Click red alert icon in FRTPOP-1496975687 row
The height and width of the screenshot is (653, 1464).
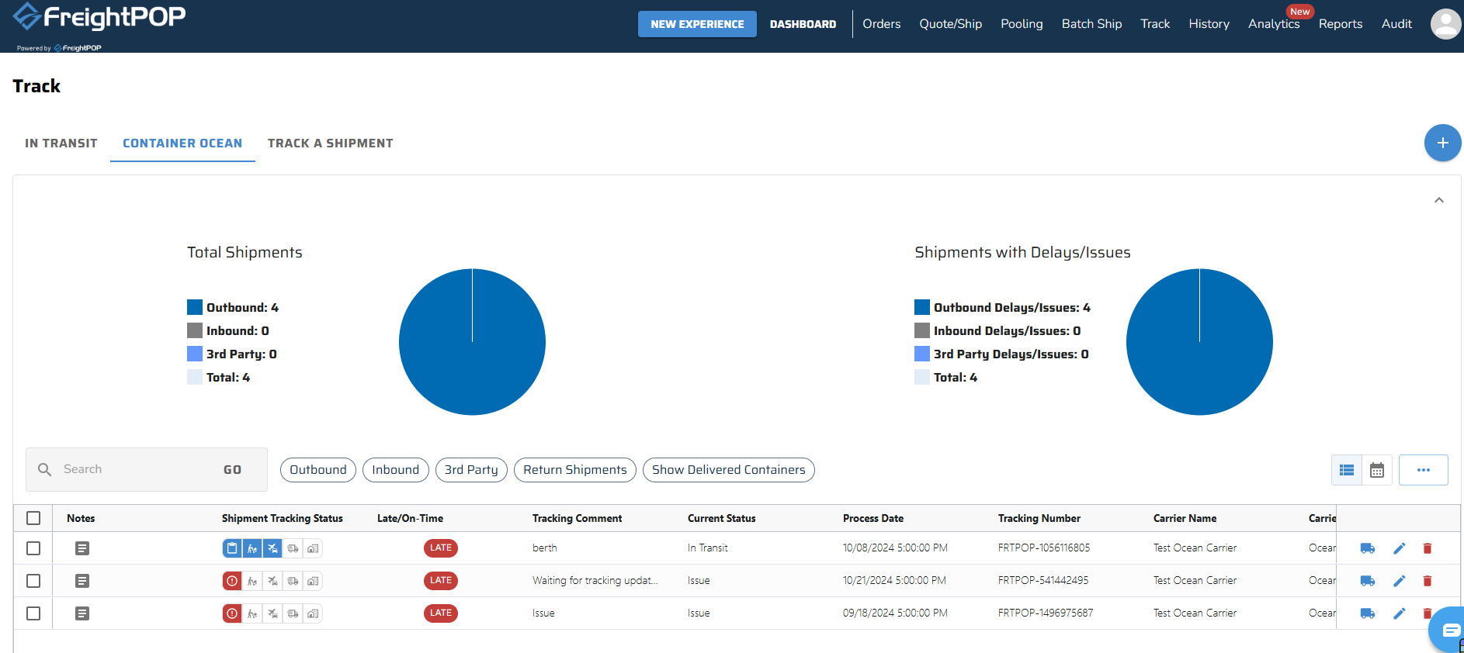[232, 613]
